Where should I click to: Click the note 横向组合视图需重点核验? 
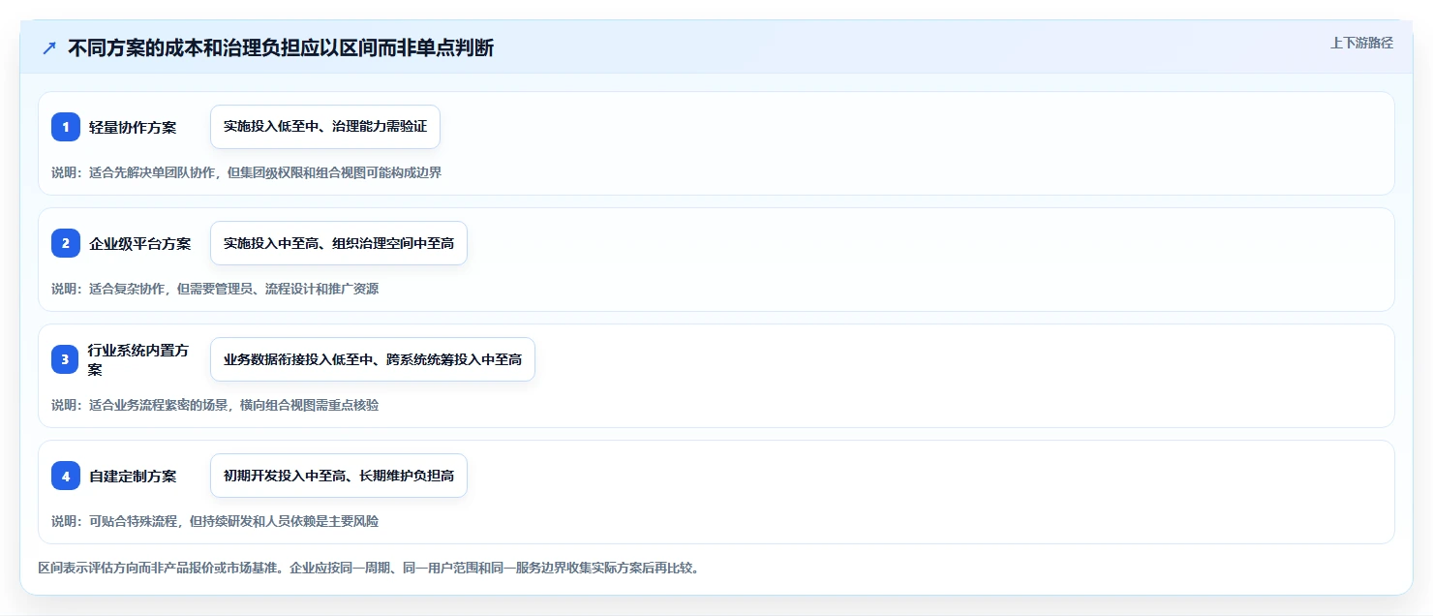[x=215, y=405]
